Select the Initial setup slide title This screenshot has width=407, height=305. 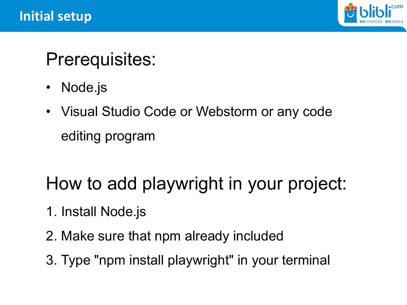pyautogui.click(x=56, y=16)
